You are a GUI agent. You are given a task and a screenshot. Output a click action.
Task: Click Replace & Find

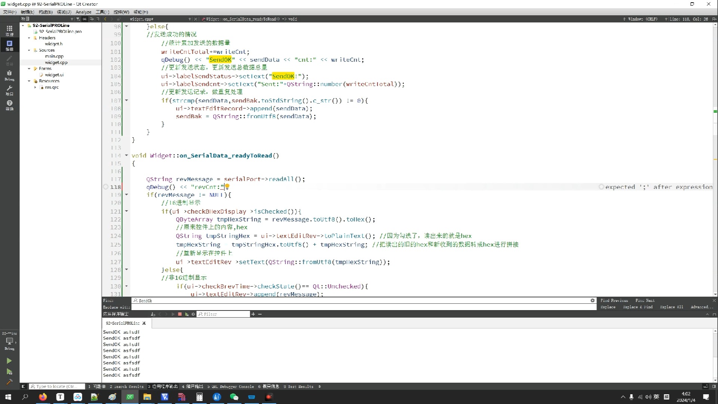638,307
